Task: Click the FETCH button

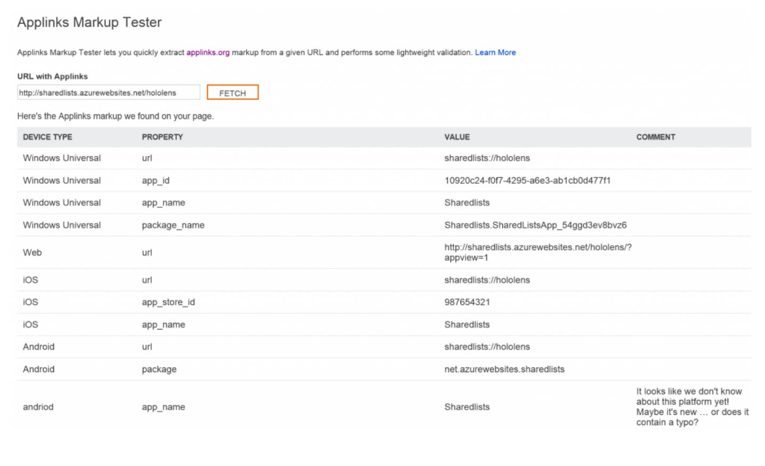Action: pyautogui.click(x=232, y=92)
